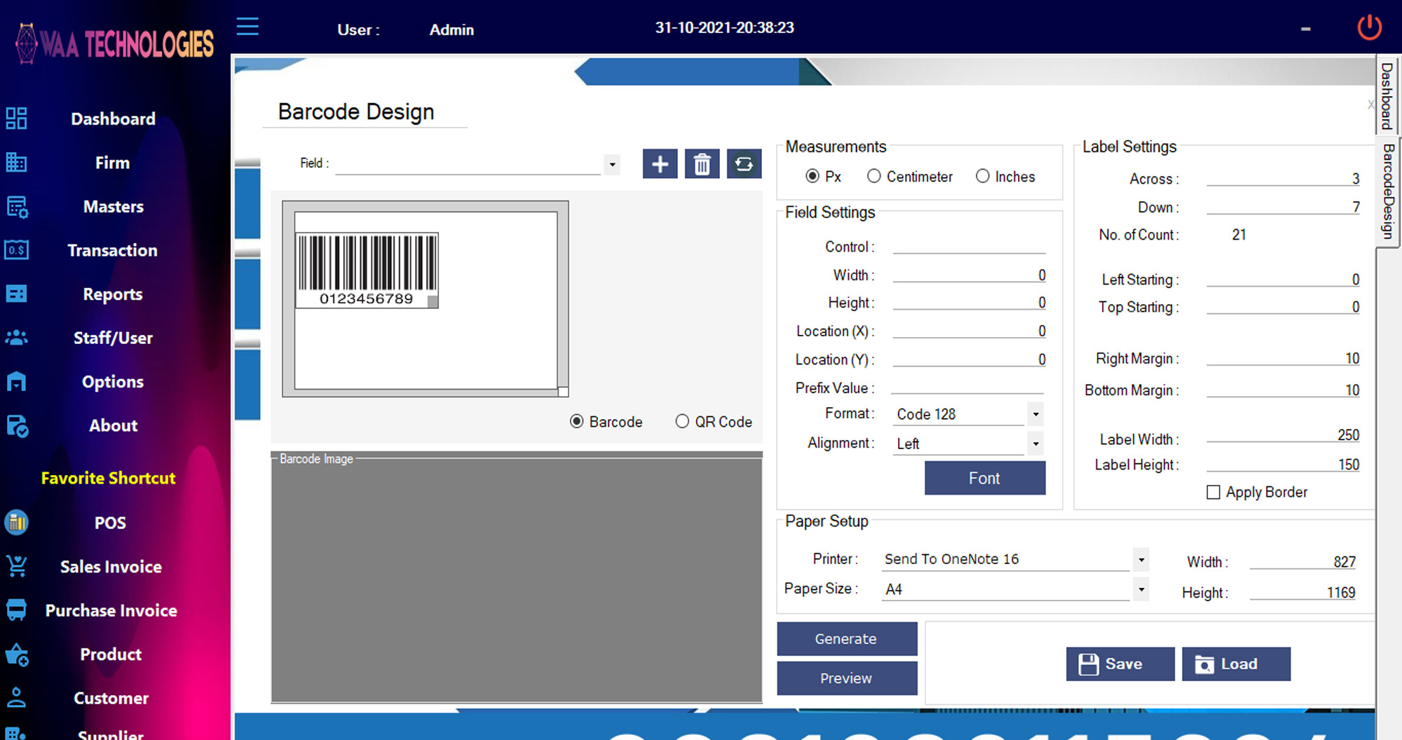Image resolution: width=1402 pixels, height=740 pixels.
Task: Open the Alignment dropdown
Action: (x=1035, y=444)
